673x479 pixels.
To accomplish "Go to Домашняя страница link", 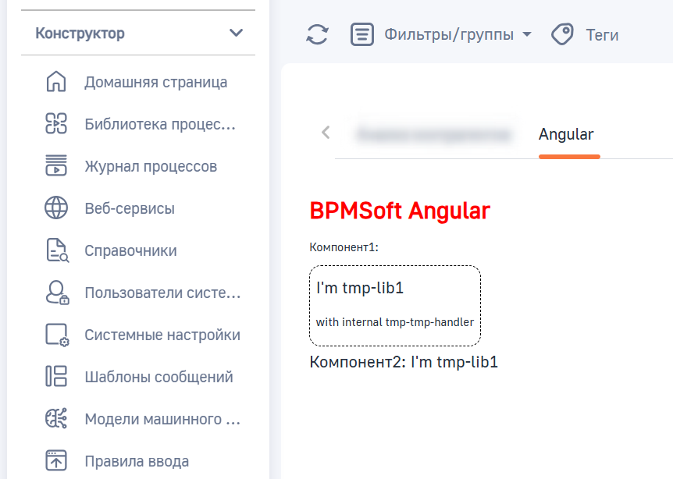I will click(x=156, y=82).
